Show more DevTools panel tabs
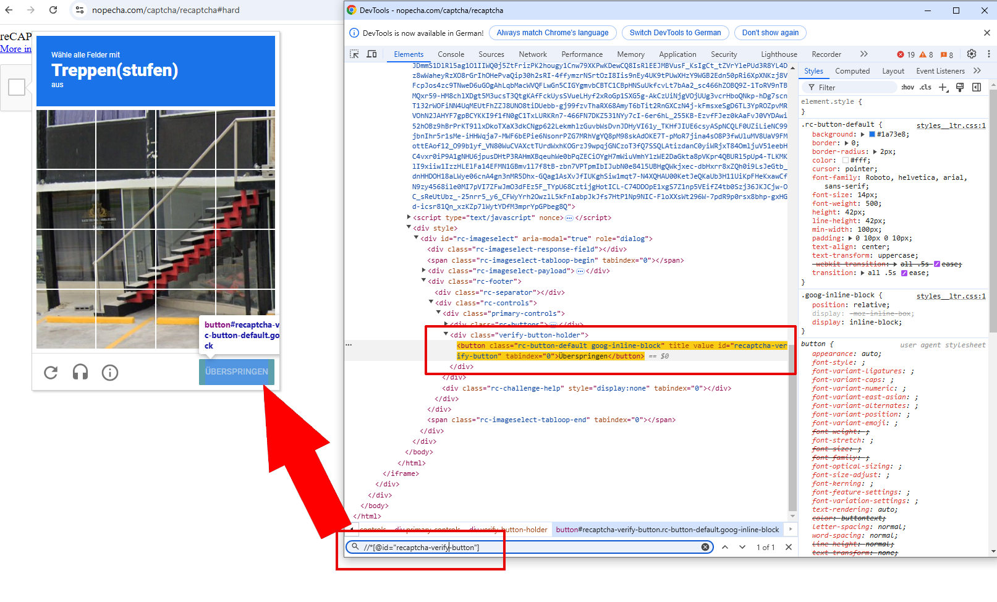 tap(863, 54)
